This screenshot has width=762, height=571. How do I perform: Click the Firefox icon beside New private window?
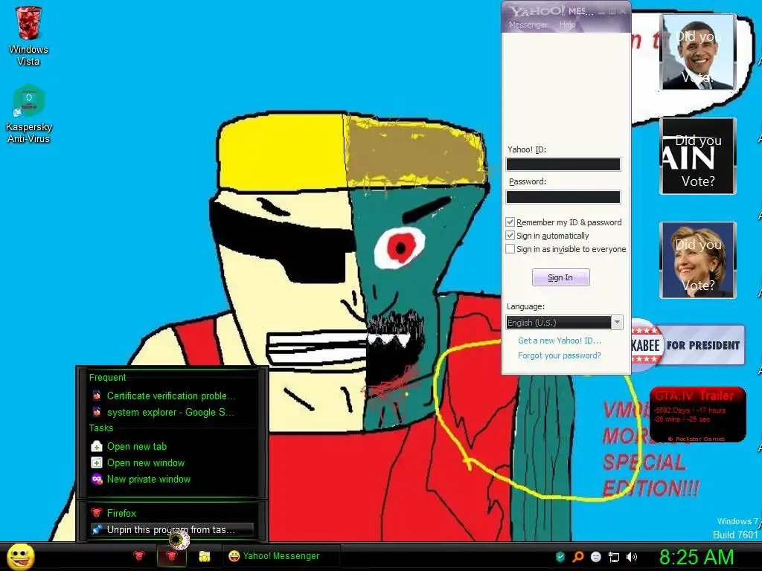click(x=97, y=480)
